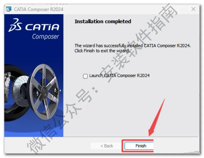Click the center hub of the wheel rim

tap(45, 90)
